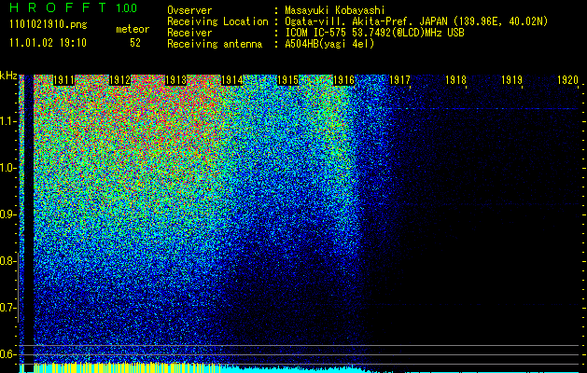Click the 1918 time marker

(x=456, y=80)
